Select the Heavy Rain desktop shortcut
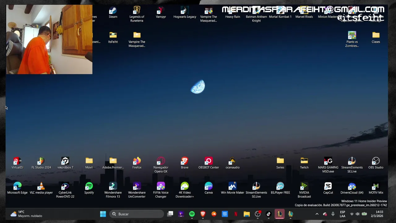 [233, 13]
